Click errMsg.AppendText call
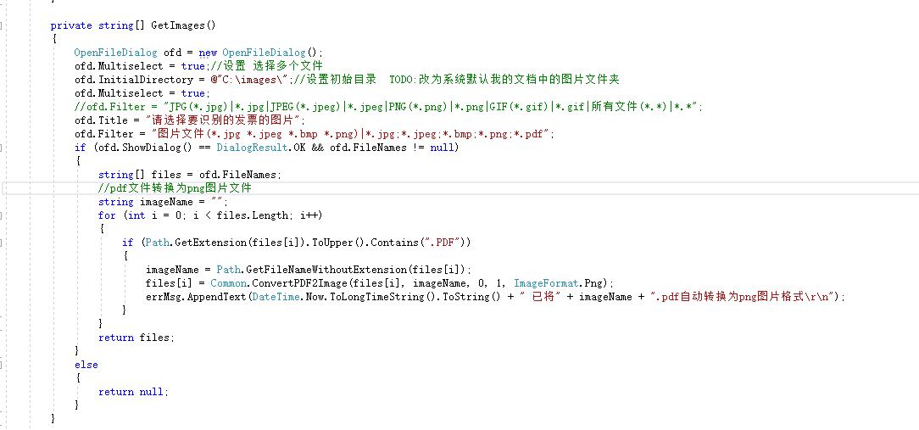 [x=196, y=296]
